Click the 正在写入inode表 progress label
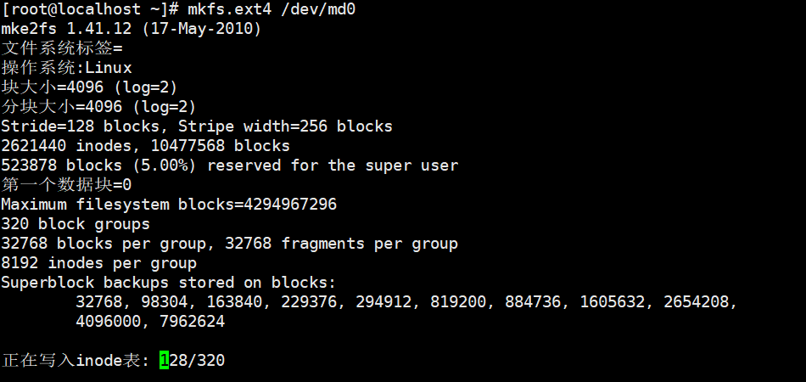The image size is (806, 382). (76, 361)
